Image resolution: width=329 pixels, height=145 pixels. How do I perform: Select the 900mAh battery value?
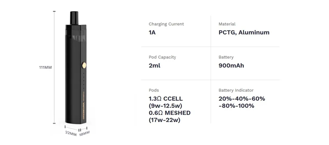point(231,65)
